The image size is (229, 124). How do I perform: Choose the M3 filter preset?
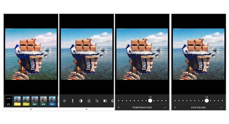(35, 101)
